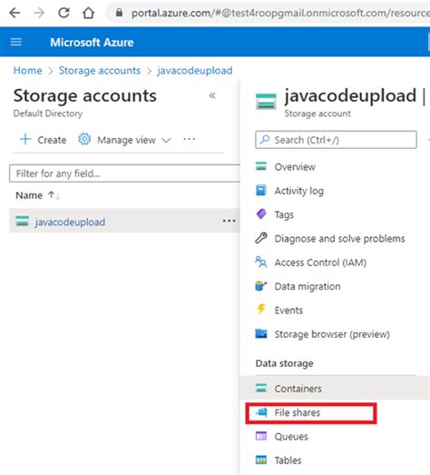Click the resource menu Search box
Screen dimensions: 430x475
coord(336,140)
